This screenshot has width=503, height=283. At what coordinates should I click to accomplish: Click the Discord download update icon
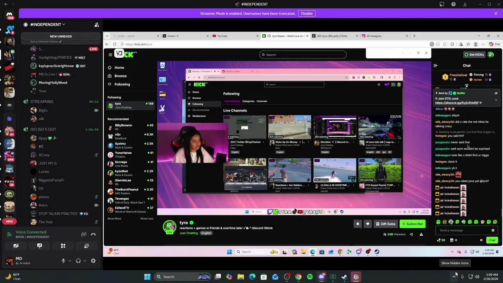465,4
